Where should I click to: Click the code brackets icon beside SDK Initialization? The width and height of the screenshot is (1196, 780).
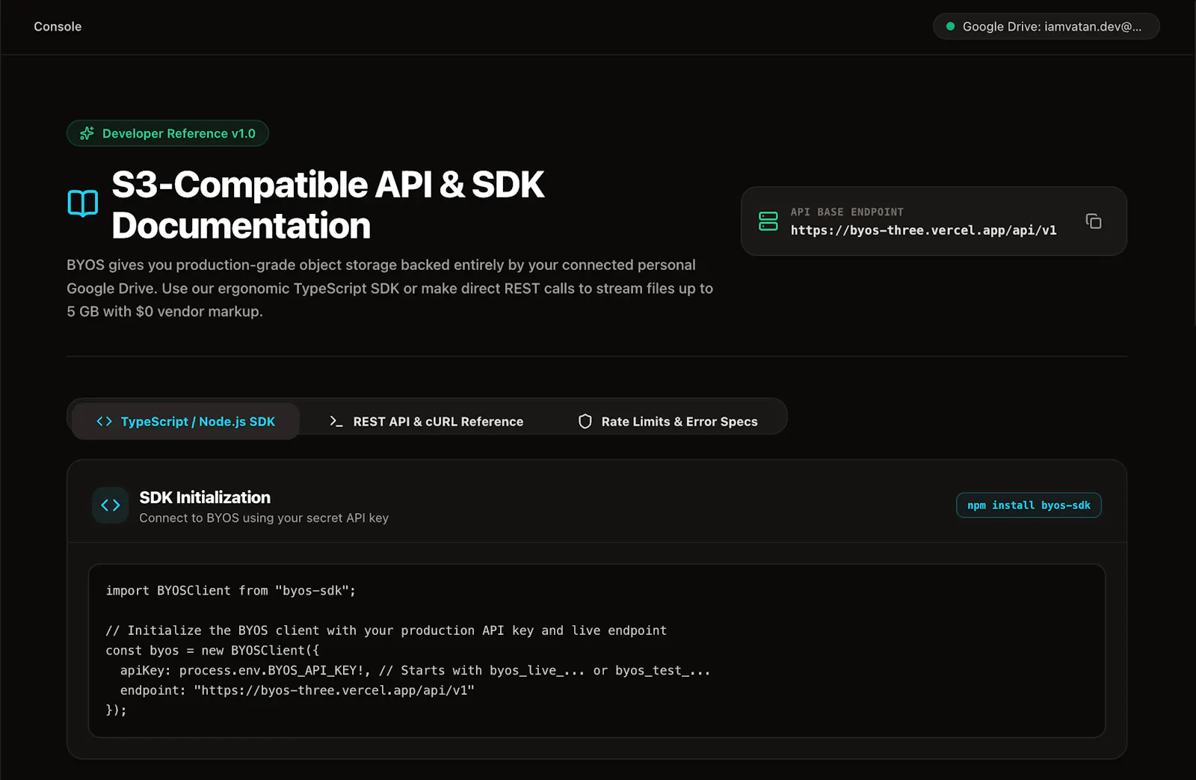pyautogui.click(x=111, y=506)
